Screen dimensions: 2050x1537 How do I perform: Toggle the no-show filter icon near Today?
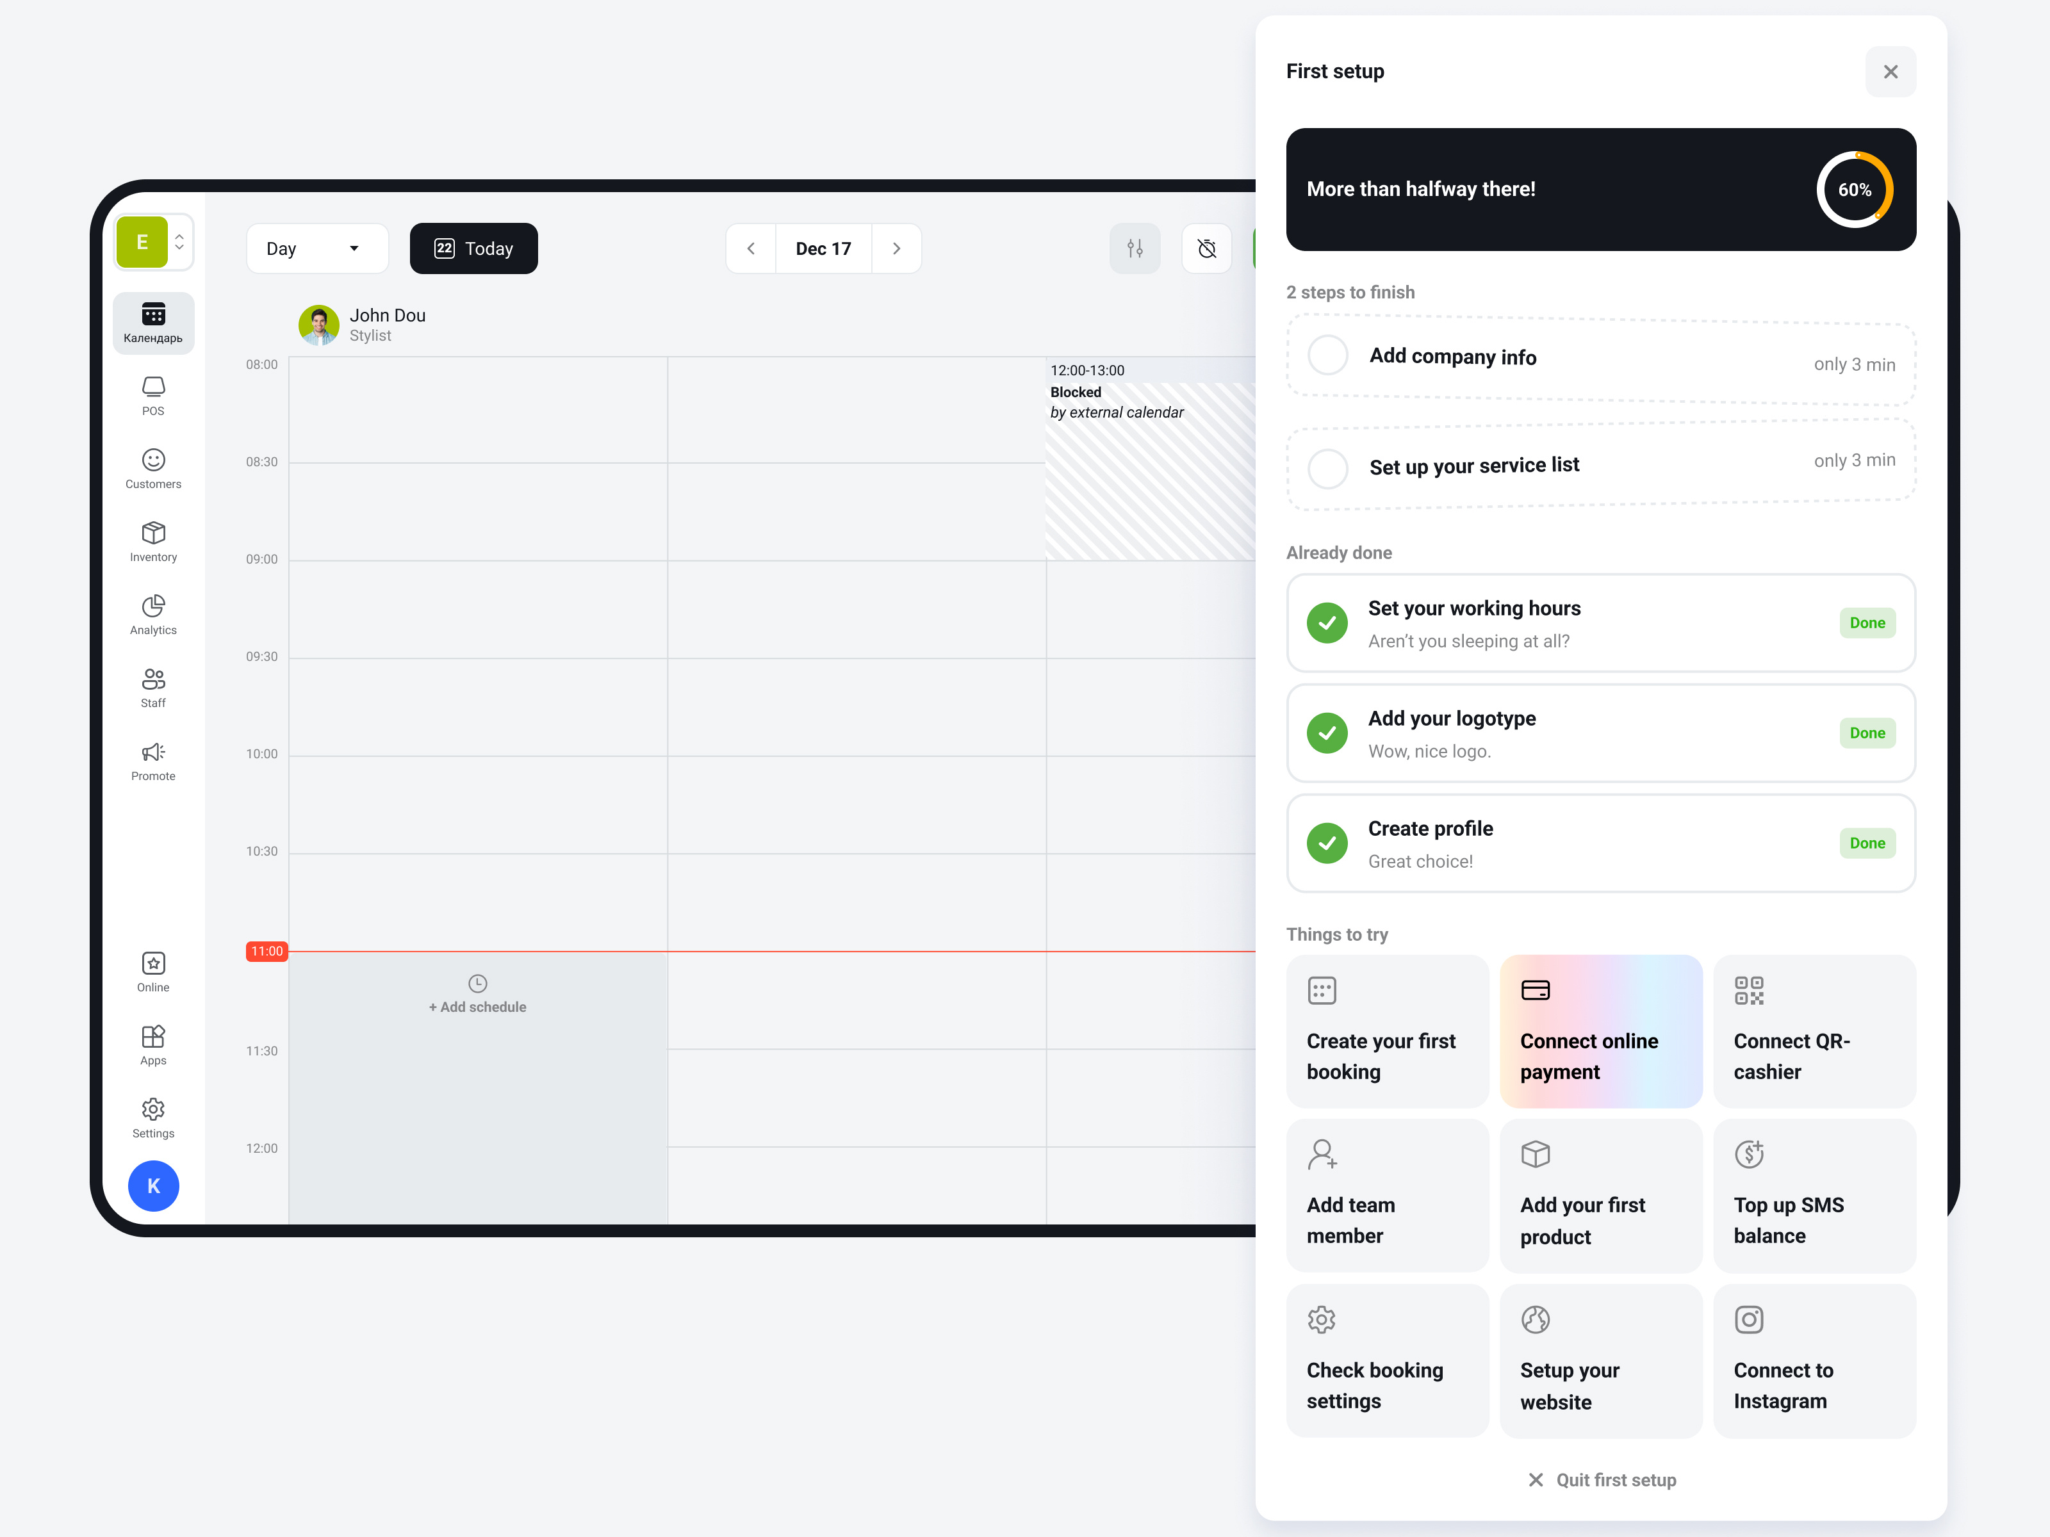click(1206, 248)
